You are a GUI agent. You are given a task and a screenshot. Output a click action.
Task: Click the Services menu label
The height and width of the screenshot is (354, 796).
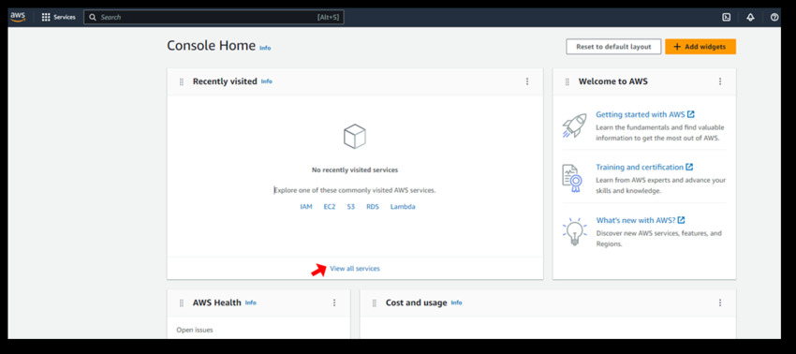pos(65,17)
